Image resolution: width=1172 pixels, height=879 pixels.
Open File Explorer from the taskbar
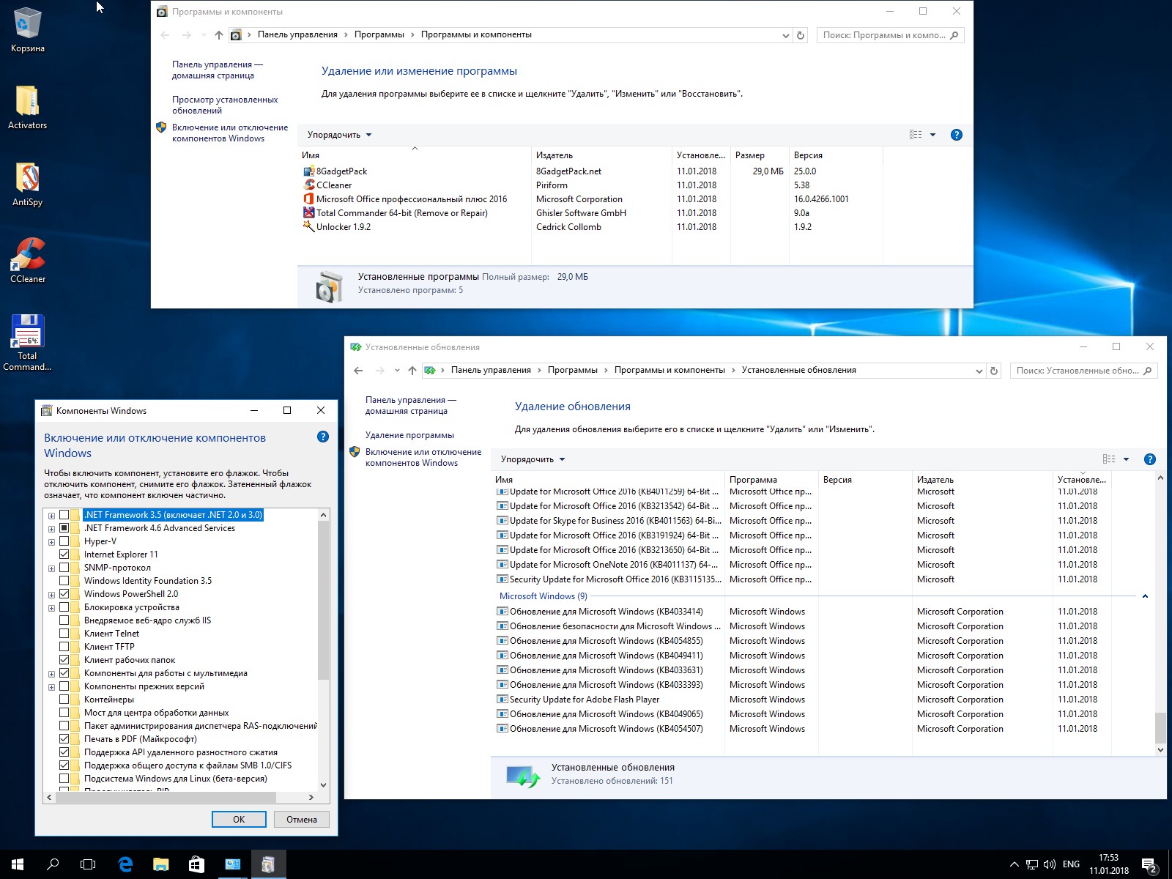pyautogui.click(x=160, y=864)
